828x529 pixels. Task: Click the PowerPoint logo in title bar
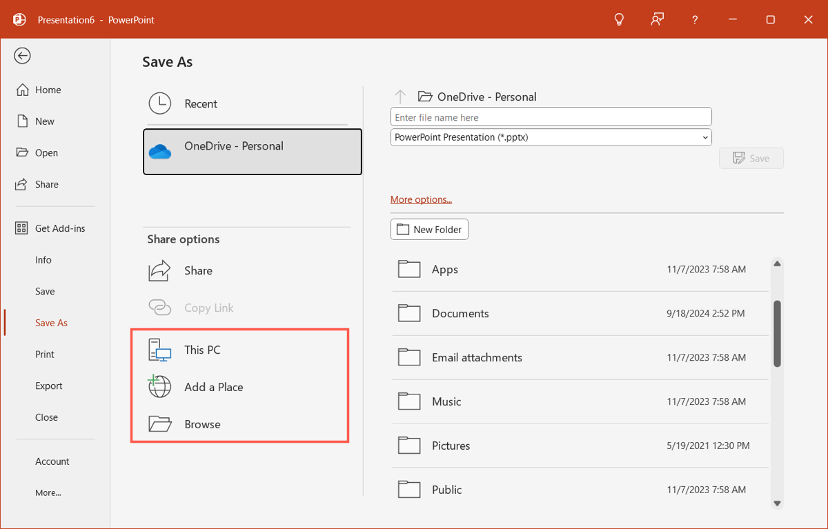[x=19, y=19]
